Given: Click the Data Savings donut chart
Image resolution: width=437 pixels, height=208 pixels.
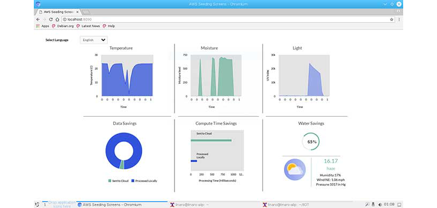Looking at the screenshot, I should pos(123,151).
